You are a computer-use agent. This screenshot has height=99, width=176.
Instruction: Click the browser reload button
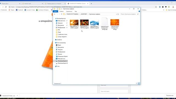pyautogui.click(x=6, y=7)
